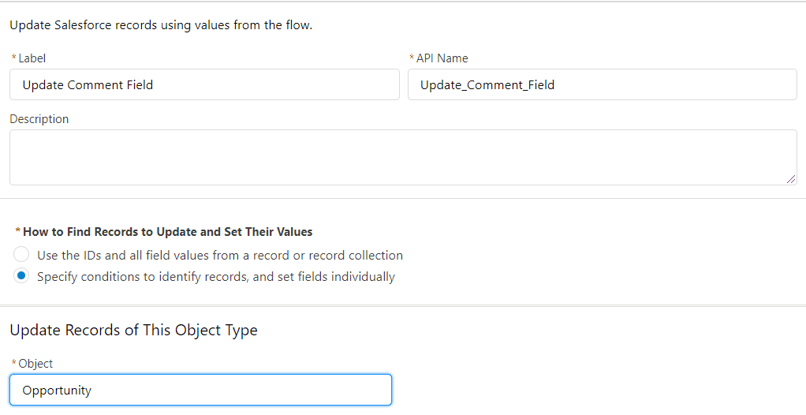Click the Label field containing Update Comment Field
This screenshot has width=806, height=415.
[204, 84]
